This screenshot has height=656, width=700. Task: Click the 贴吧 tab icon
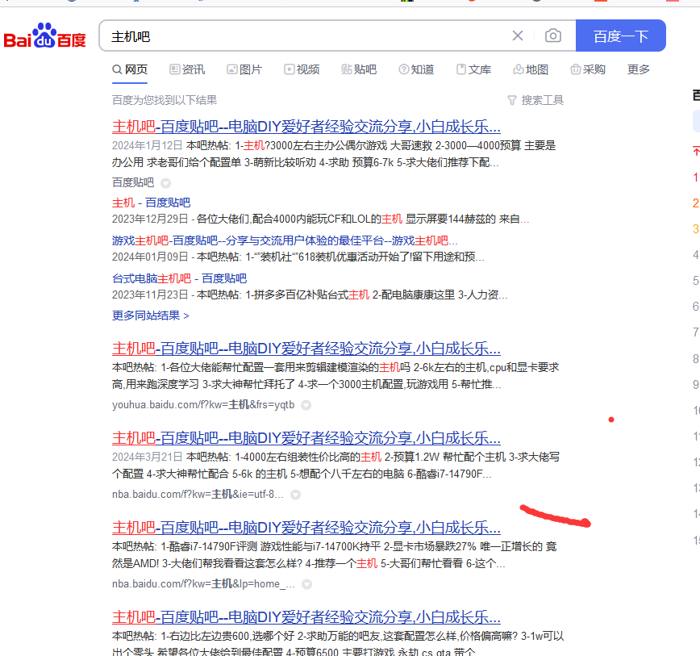[x=347, y=69]
